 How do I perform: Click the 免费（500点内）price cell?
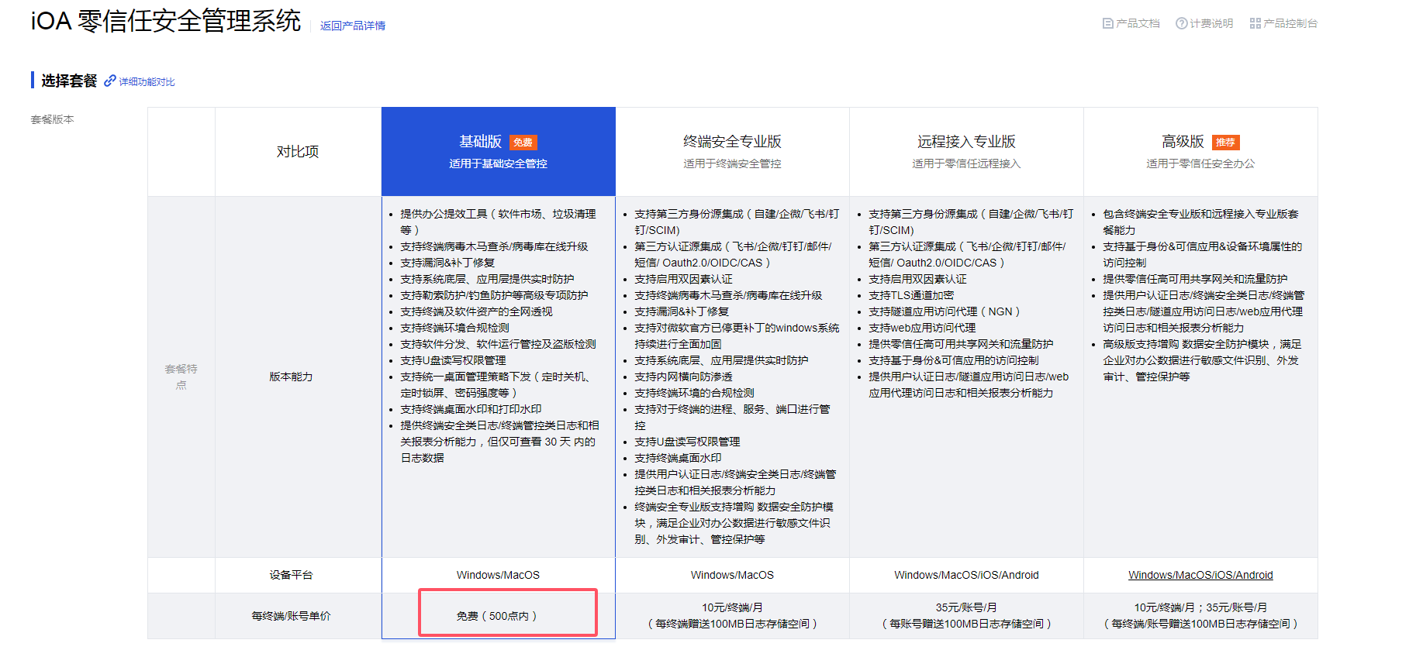(499, 616)
